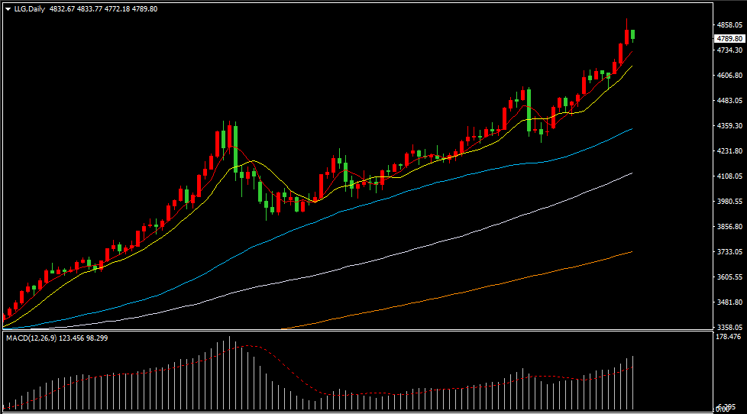Select the OHLC values 4832.67 4833.77 4772.18 4789.80

click(103, 9)
